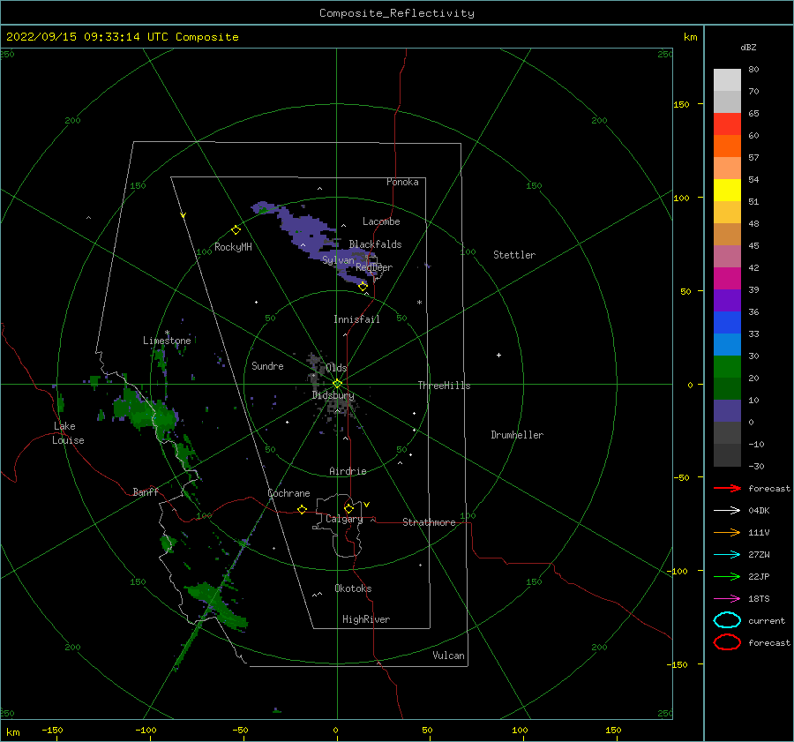Click the dBZ legend heading
794x742 pixels.
748,47
